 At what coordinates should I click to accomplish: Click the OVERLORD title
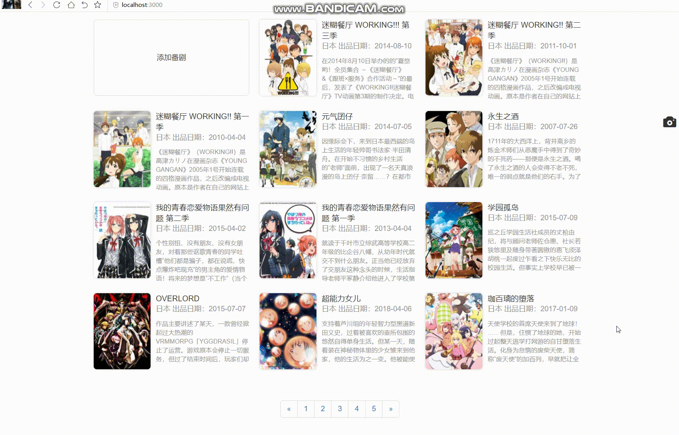pyautogui.click(x=177, y=299)
